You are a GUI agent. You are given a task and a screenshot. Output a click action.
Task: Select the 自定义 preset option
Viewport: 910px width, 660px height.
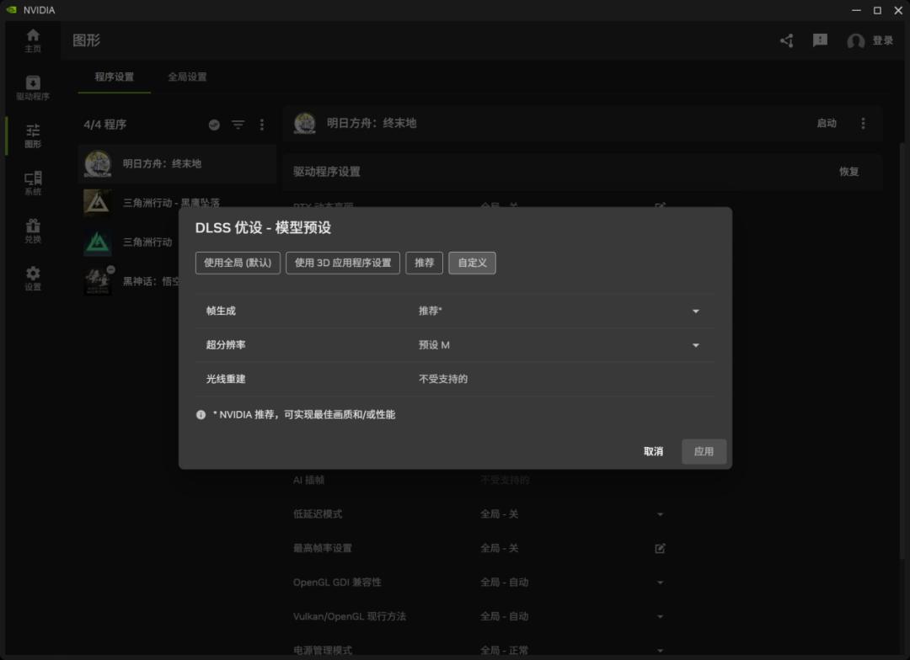tap(472, 263)
